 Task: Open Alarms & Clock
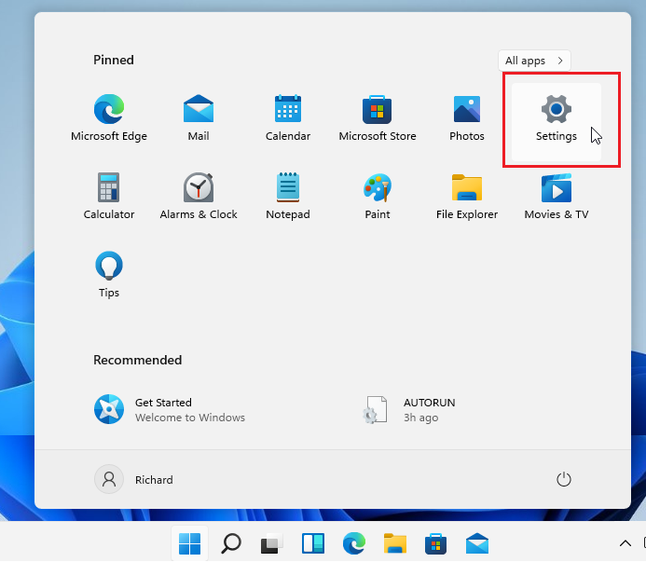[x=199, y=197]
